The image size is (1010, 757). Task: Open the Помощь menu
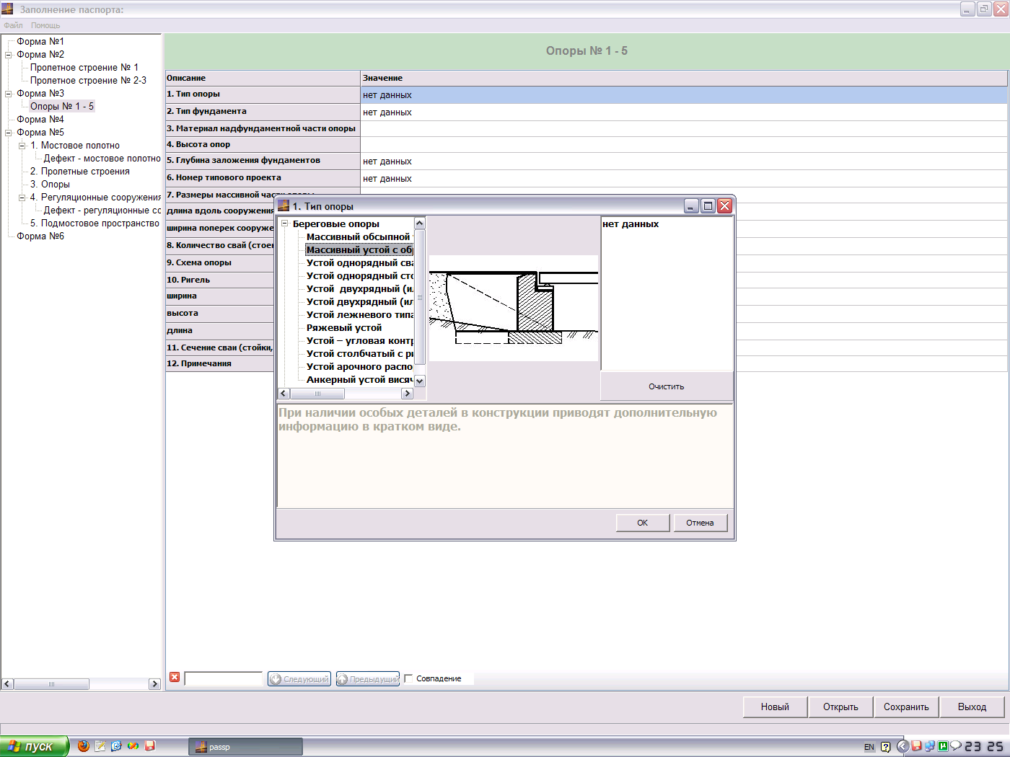(x=45, y=25)
